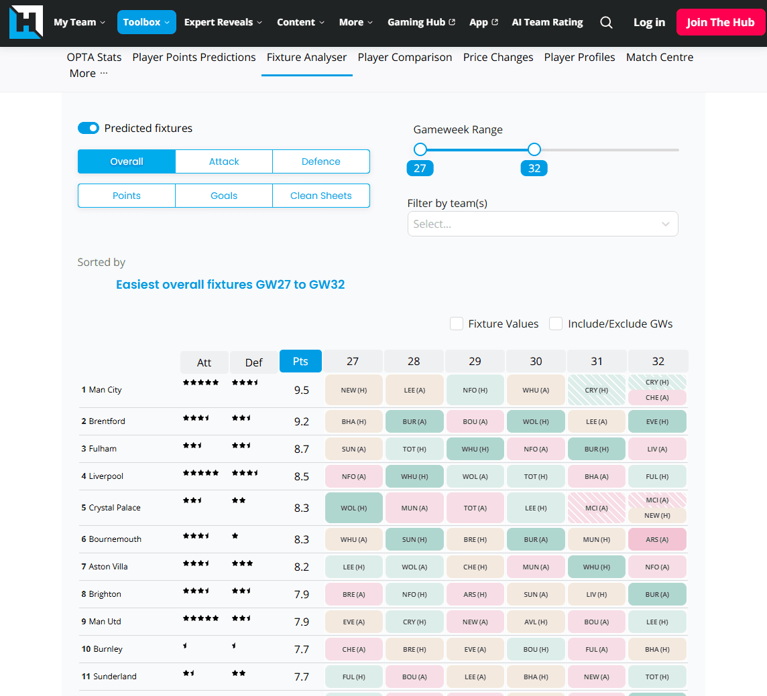Click the Join The Hub button
Screen dimensions: 767x696
click(x=720, y=22)
